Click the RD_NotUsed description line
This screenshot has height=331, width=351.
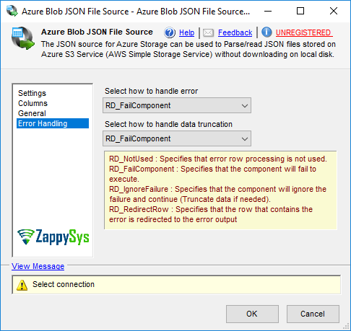218,159
